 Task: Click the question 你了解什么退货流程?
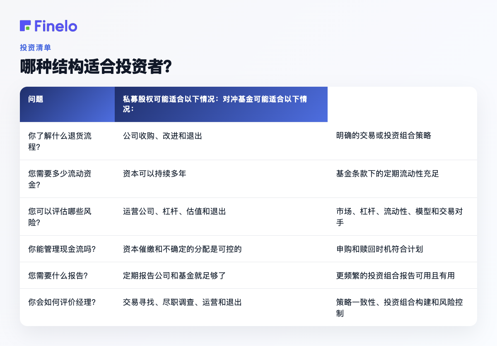[60, 141]
